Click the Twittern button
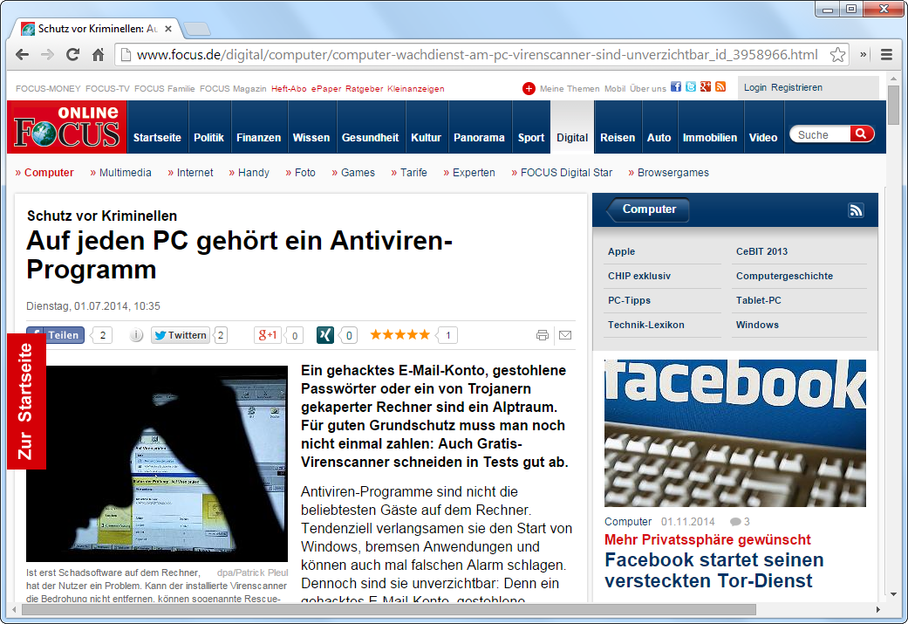Screen dimensions: 908x624 tap(181, 335)
